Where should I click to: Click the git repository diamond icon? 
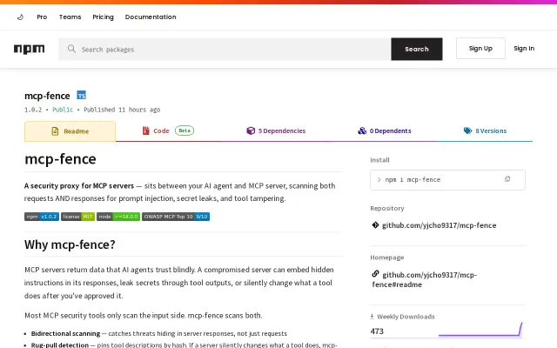(375, 224)
